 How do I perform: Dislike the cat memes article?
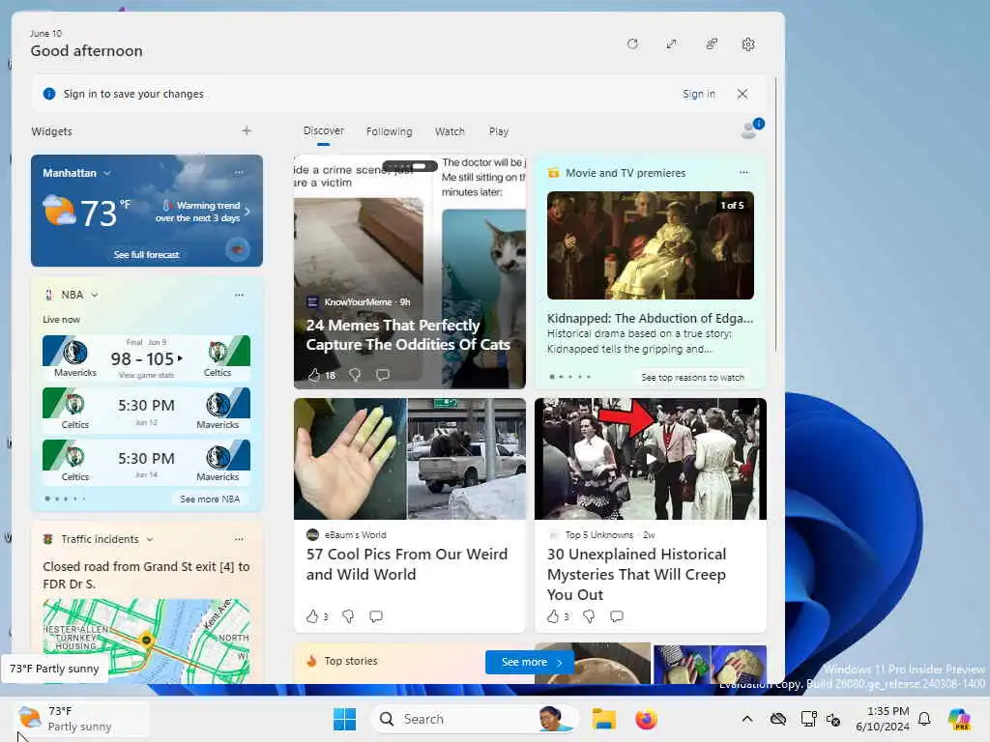tap(355, 375)
